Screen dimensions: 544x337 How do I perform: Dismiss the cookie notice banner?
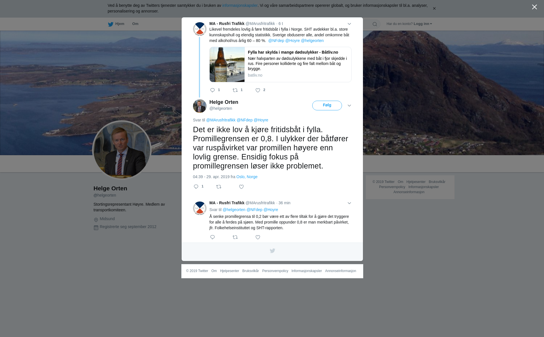point(434,9)
